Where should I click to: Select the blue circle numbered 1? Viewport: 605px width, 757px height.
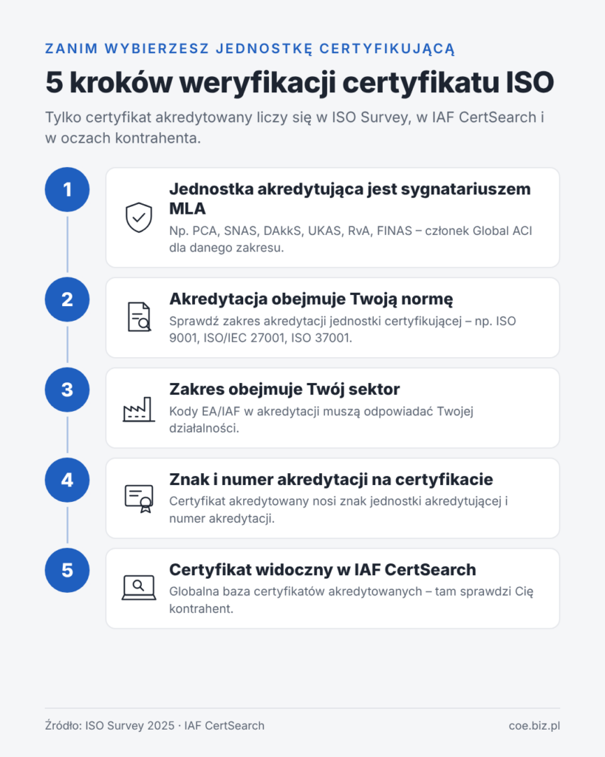[x=67, y=190]
